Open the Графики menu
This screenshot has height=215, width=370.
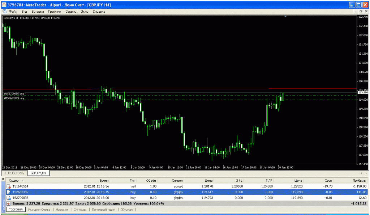[55, 11]
